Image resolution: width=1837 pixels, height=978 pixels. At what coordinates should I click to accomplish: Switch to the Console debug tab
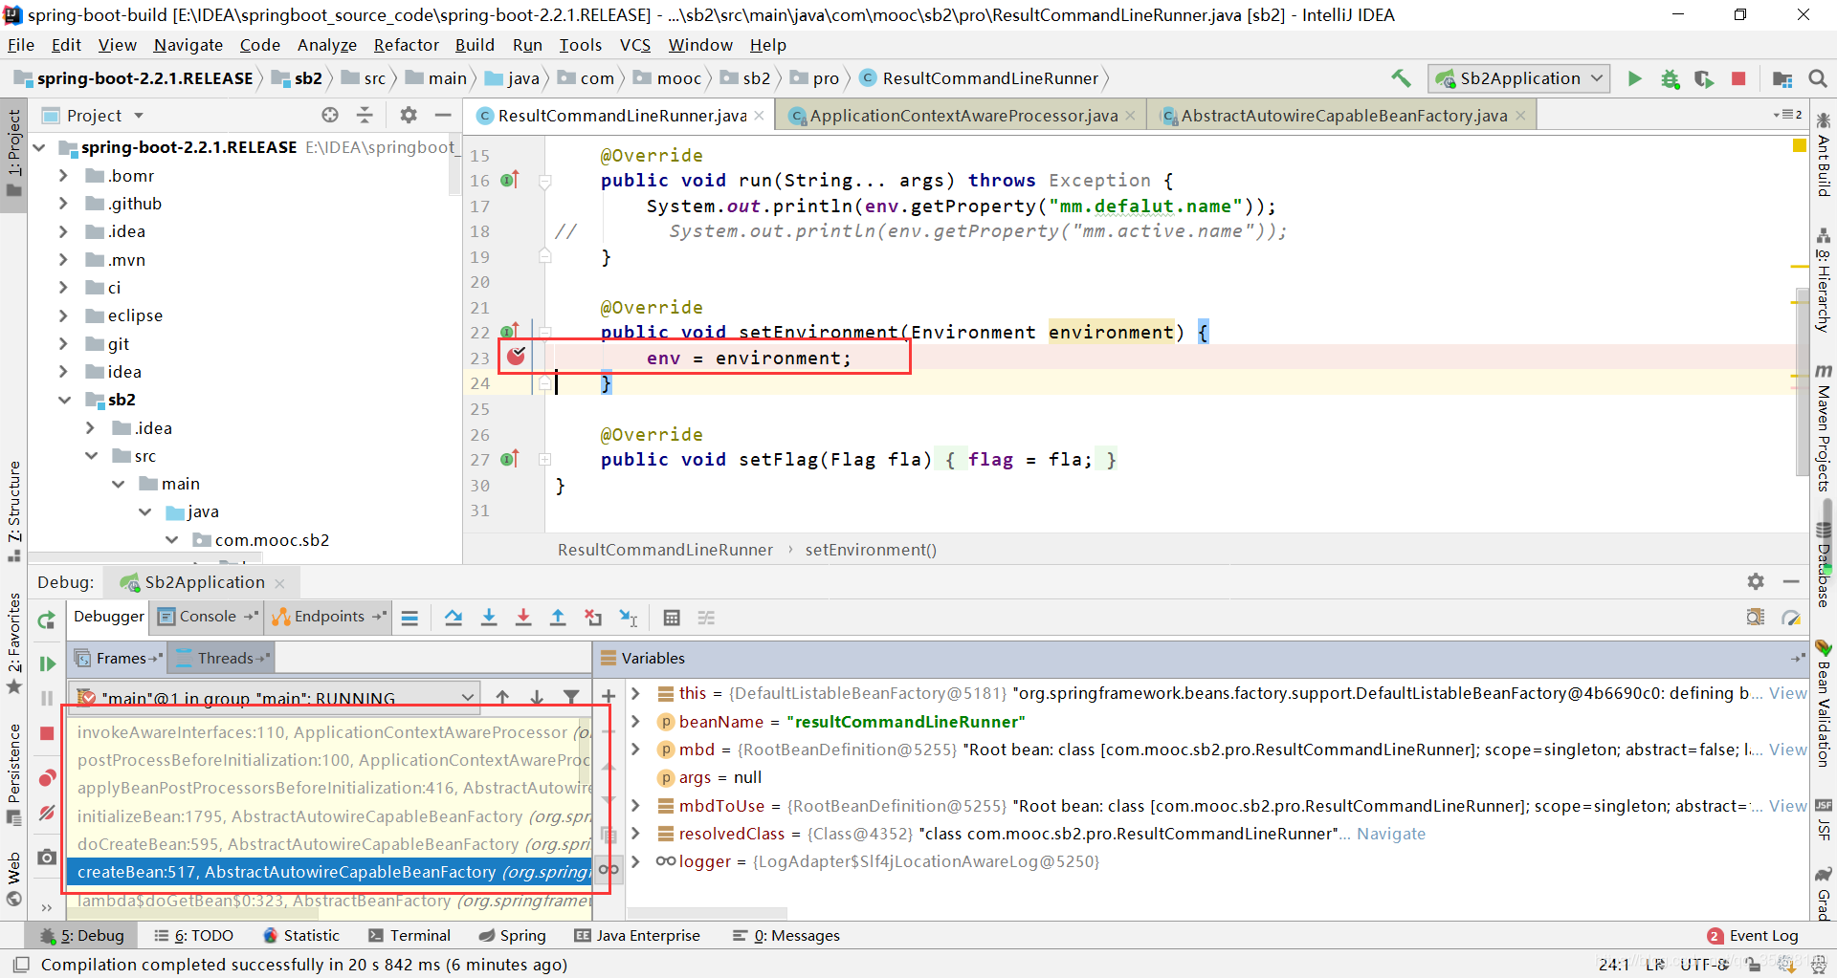tap(207, 617)
